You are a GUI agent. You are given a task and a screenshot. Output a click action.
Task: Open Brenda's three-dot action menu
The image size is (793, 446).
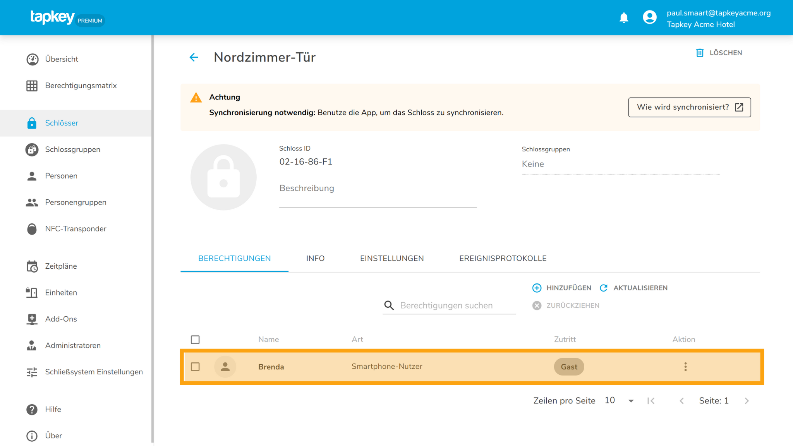coord(685,367)
